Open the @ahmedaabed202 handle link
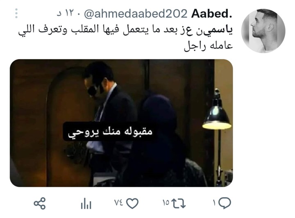Viewport: 295px width, 218px height. click(136, 14)
